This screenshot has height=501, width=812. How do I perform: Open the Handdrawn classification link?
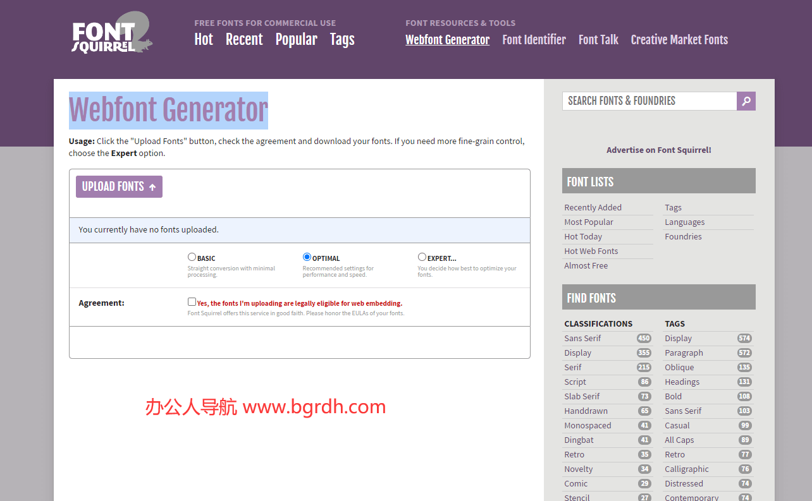(x=586, y=411)
